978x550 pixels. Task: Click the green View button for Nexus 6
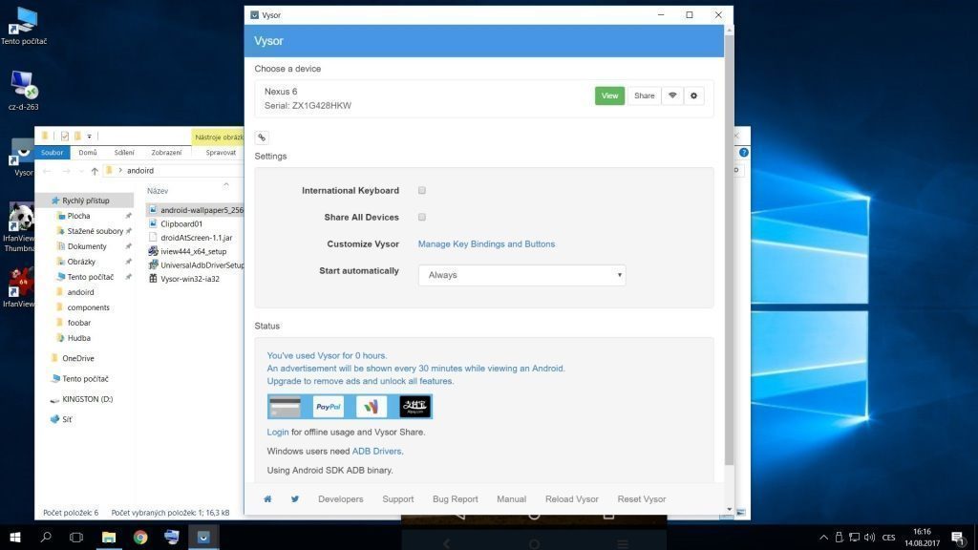(609, 95)
